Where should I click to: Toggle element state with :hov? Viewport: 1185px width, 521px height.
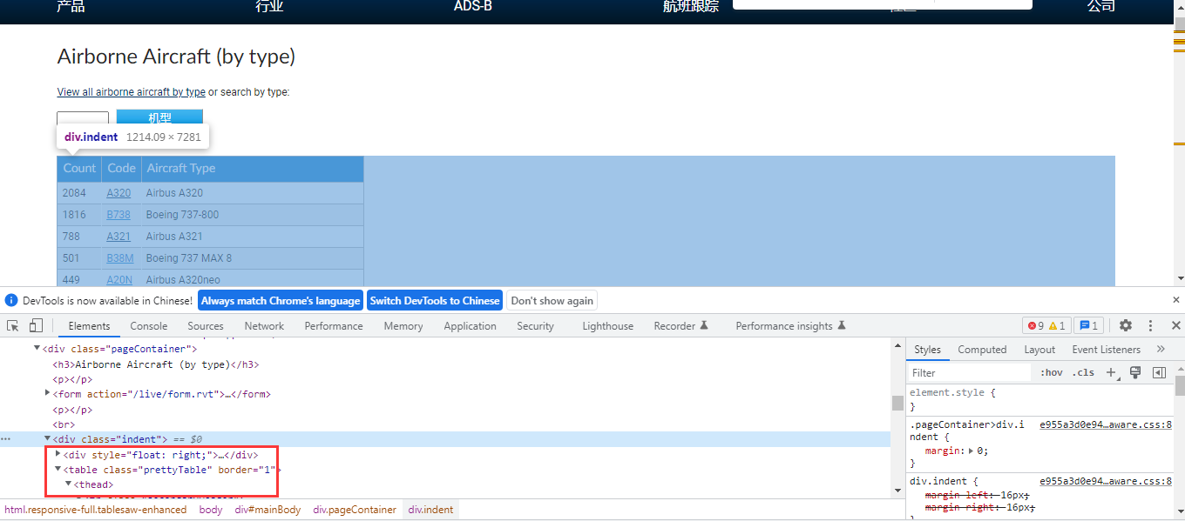[x=1053, y=372]
